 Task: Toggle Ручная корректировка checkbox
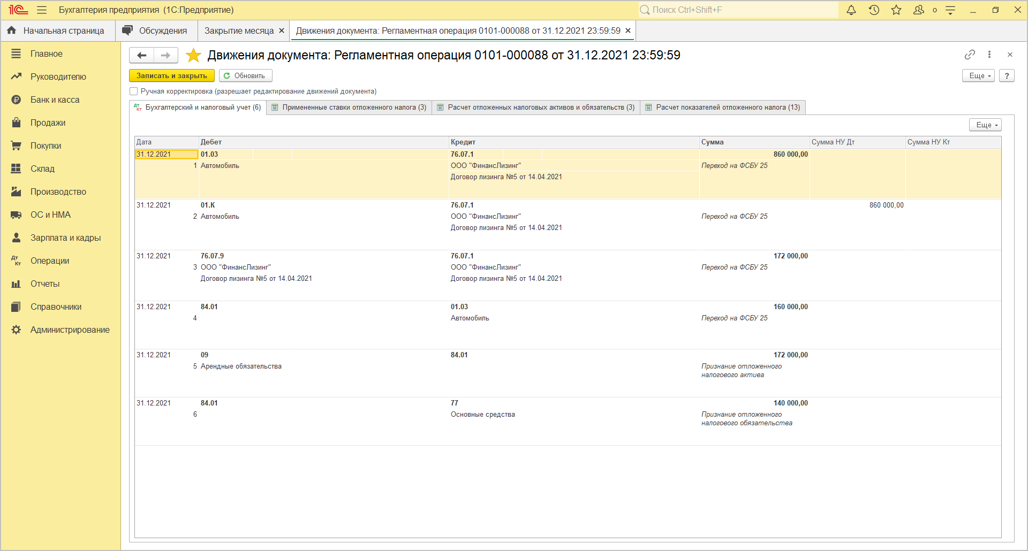coord(134,91)
